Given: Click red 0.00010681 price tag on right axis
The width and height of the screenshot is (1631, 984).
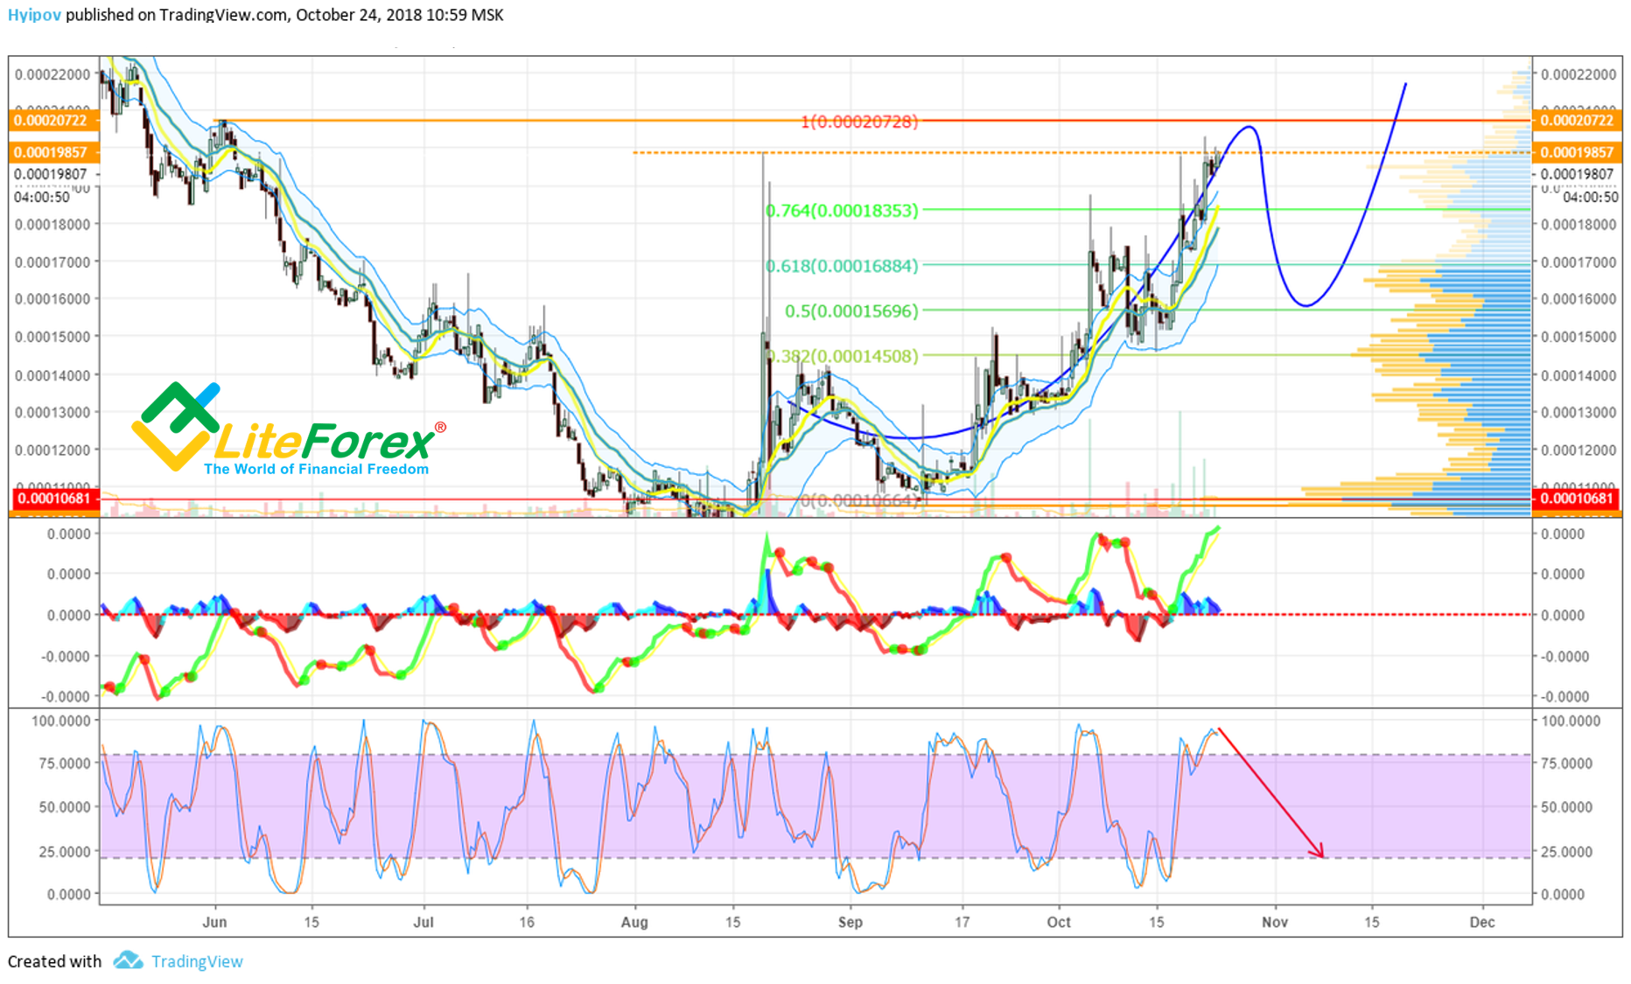Looking at the screenshot, I should (1577, 499).
